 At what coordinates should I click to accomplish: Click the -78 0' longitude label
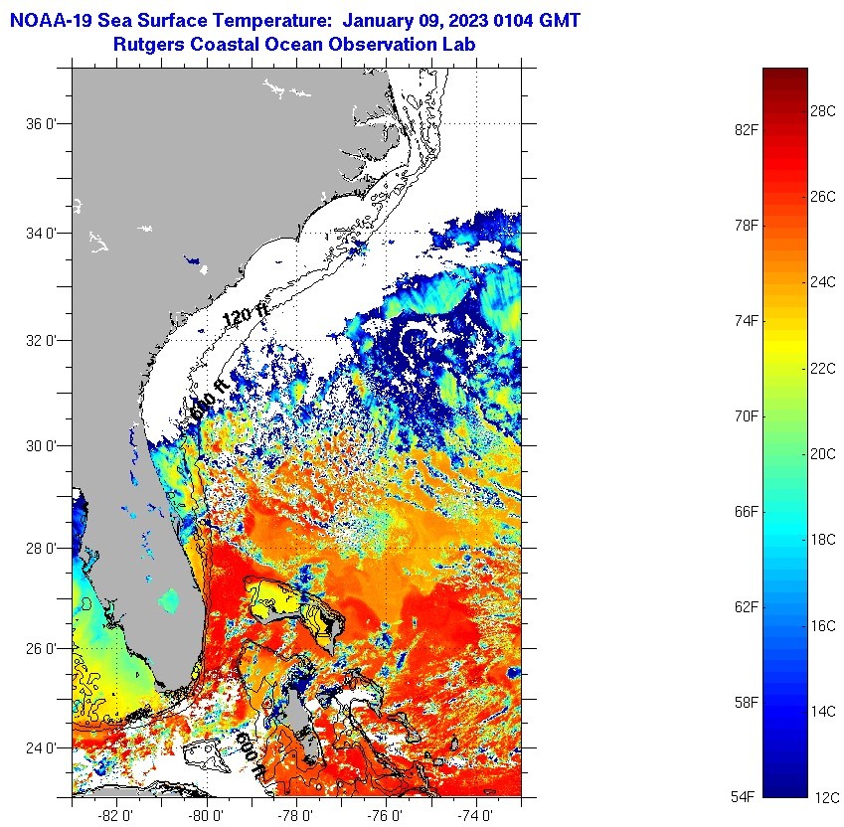(295, 816)
